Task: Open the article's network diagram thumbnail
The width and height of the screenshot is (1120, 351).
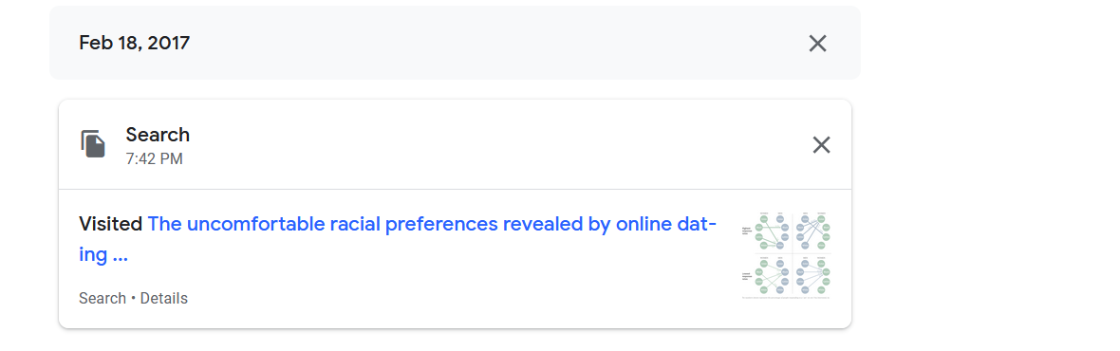Action: (787, 254)
